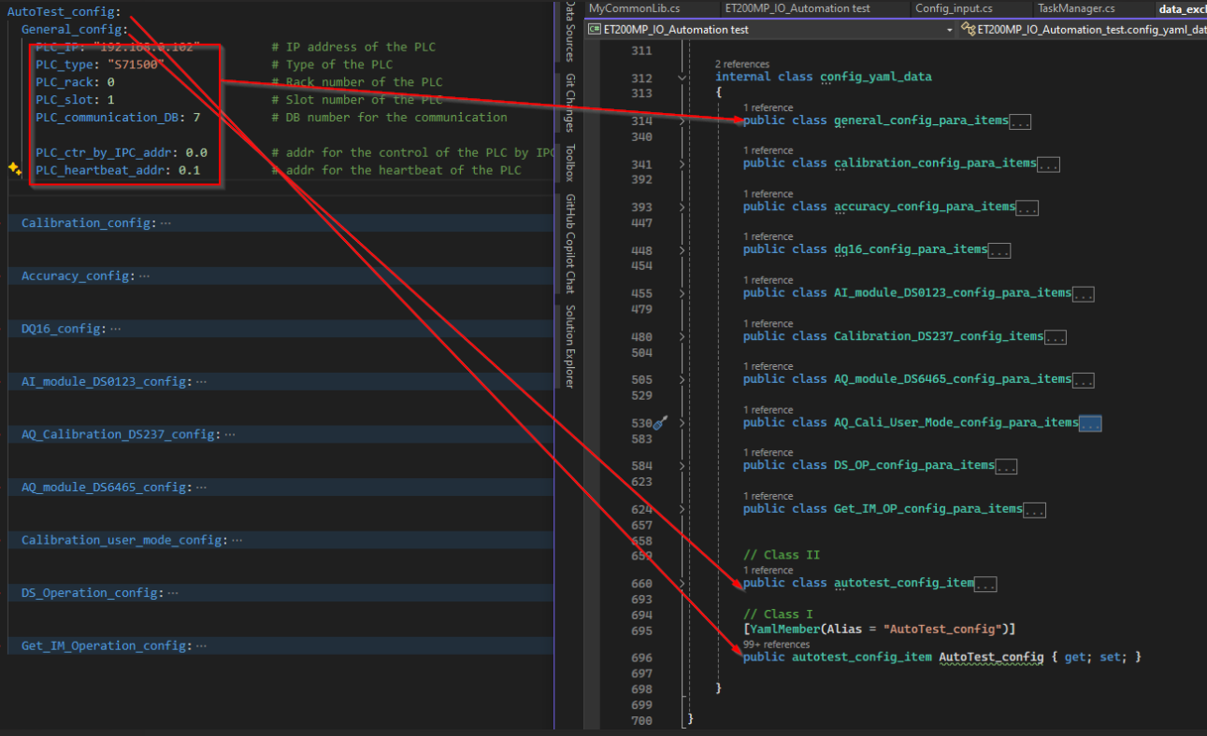Screen dimensions: 1207x736
Task: Click the highlighted ellipsis after AQ_Cali_User_Mode_config_para_items
Action: (x=1090, y=423)
